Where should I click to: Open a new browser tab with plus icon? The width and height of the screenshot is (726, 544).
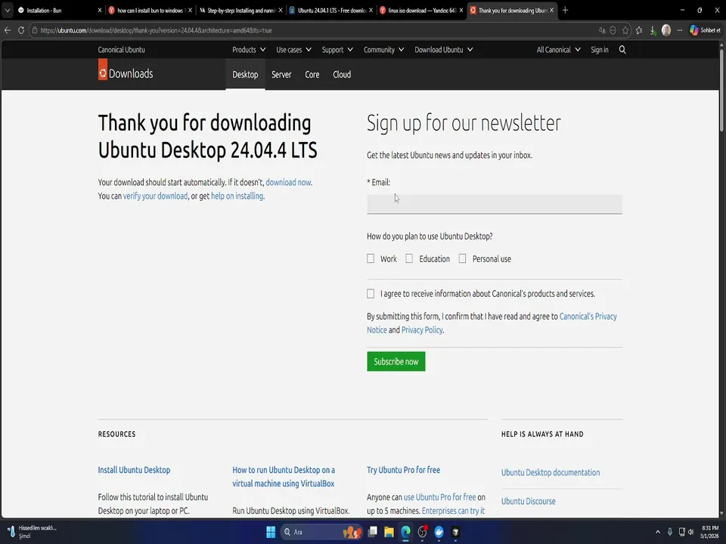565,10
